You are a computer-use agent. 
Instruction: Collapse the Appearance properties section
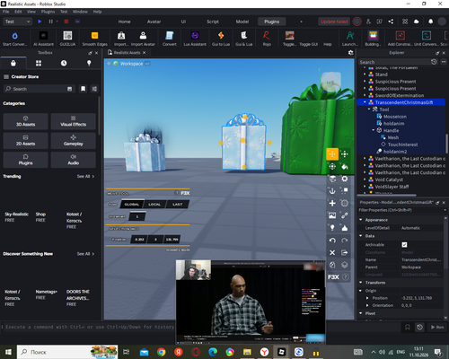[361, 220]
